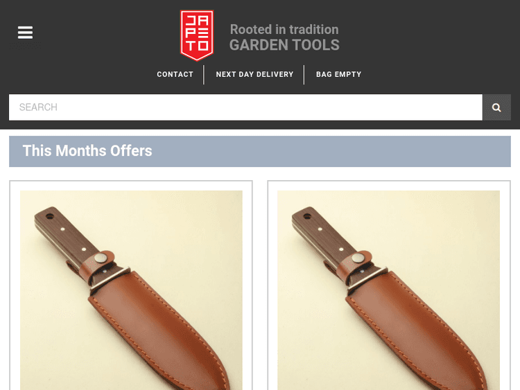Viewport: 520px width, 390px height.
Task: View the Bag Empty shopping bag
Action: click(338, 74)
